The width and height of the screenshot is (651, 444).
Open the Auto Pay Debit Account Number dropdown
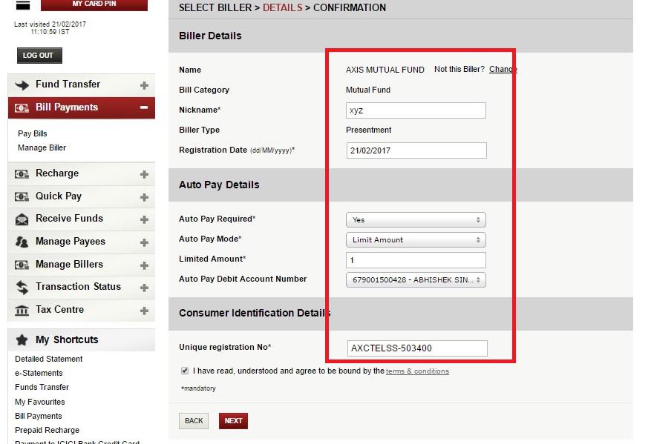point(415,279)
